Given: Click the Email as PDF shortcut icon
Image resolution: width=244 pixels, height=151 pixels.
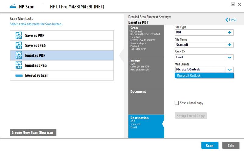Looking at the screenshot, I should point(19,55).
